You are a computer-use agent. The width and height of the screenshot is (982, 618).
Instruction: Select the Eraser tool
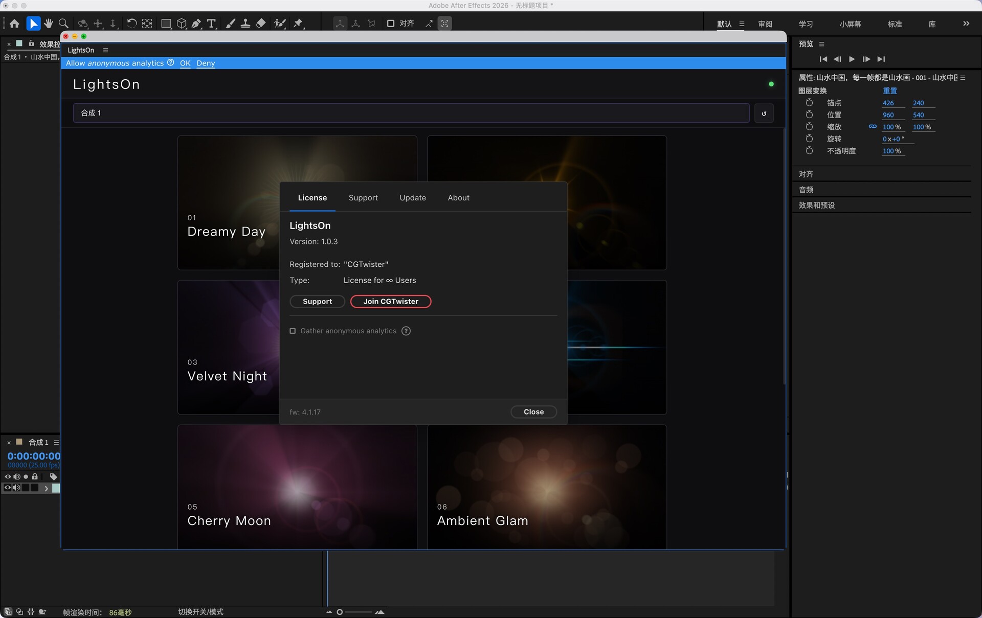[x=260, y=24]
